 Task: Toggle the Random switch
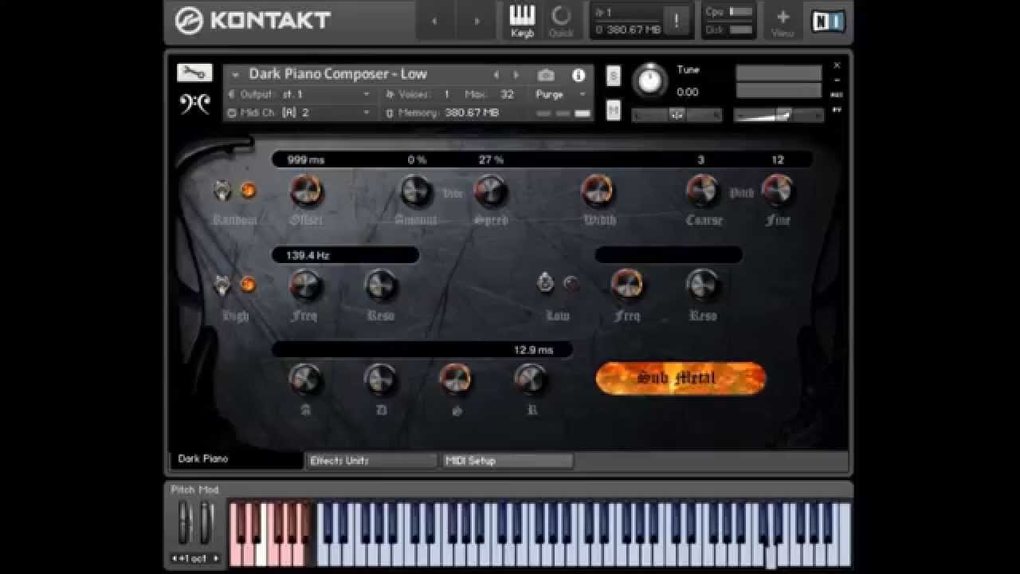point(223,191)
